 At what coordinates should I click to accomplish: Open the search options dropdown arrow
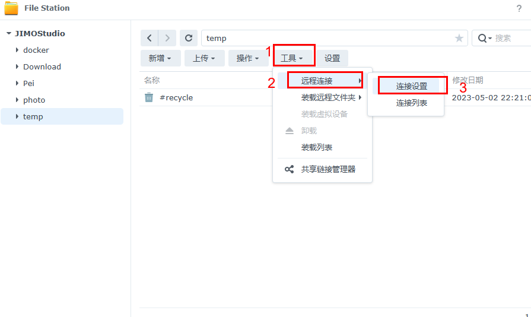[x=490, y=39]
